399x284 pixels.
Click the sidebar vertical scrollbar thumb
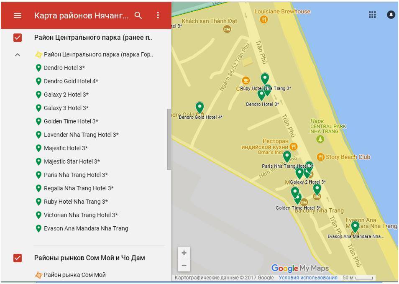(x=169, y=139)
